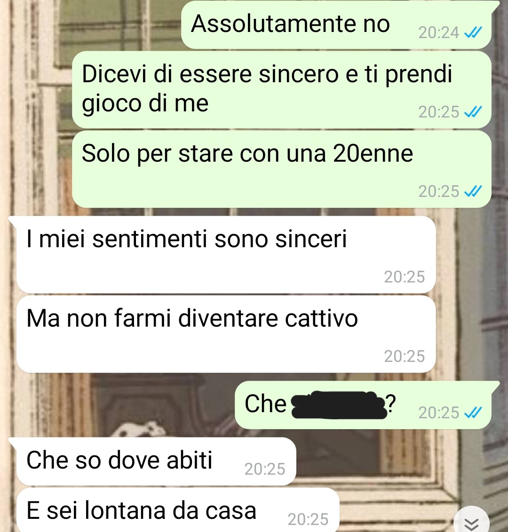Tap blue double check on 'Solo per stare' message
This screenshot has width=508, height=532.
point(473,191)
